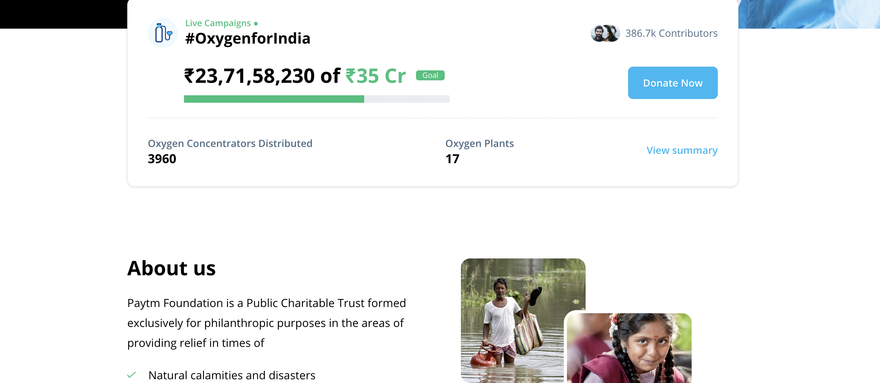
Task: Click the #OxygenforIndia campaign title
Action: point(247,39)
